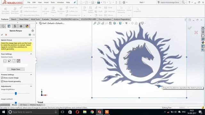Adjust the Image brightness slider handle
Viewport: 205px width, 115px height.
coord(16,93)
